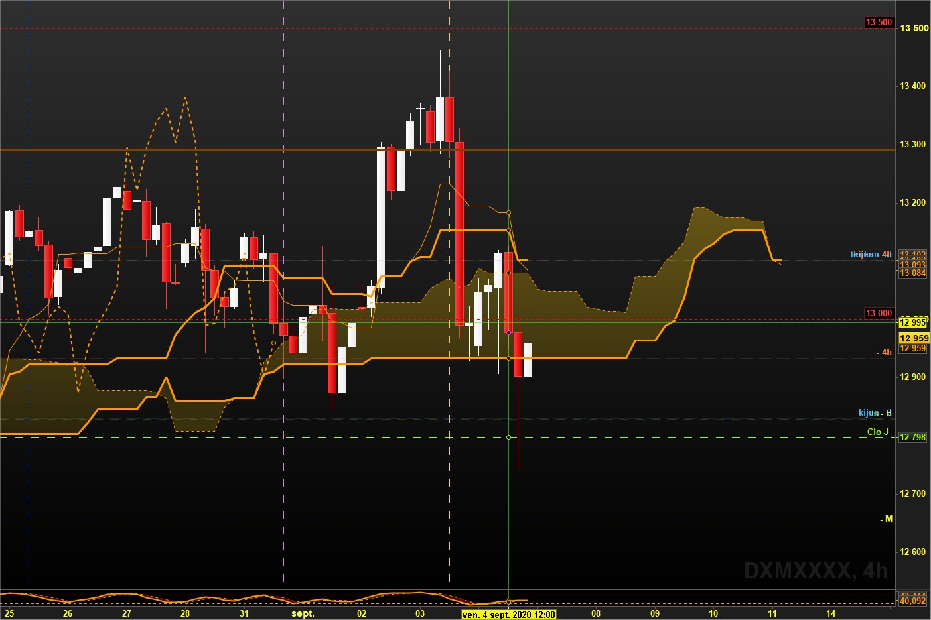This screenshot has width=931, height=620.
Task: Click the yellow '- M' line label
Action: (886, 519)
